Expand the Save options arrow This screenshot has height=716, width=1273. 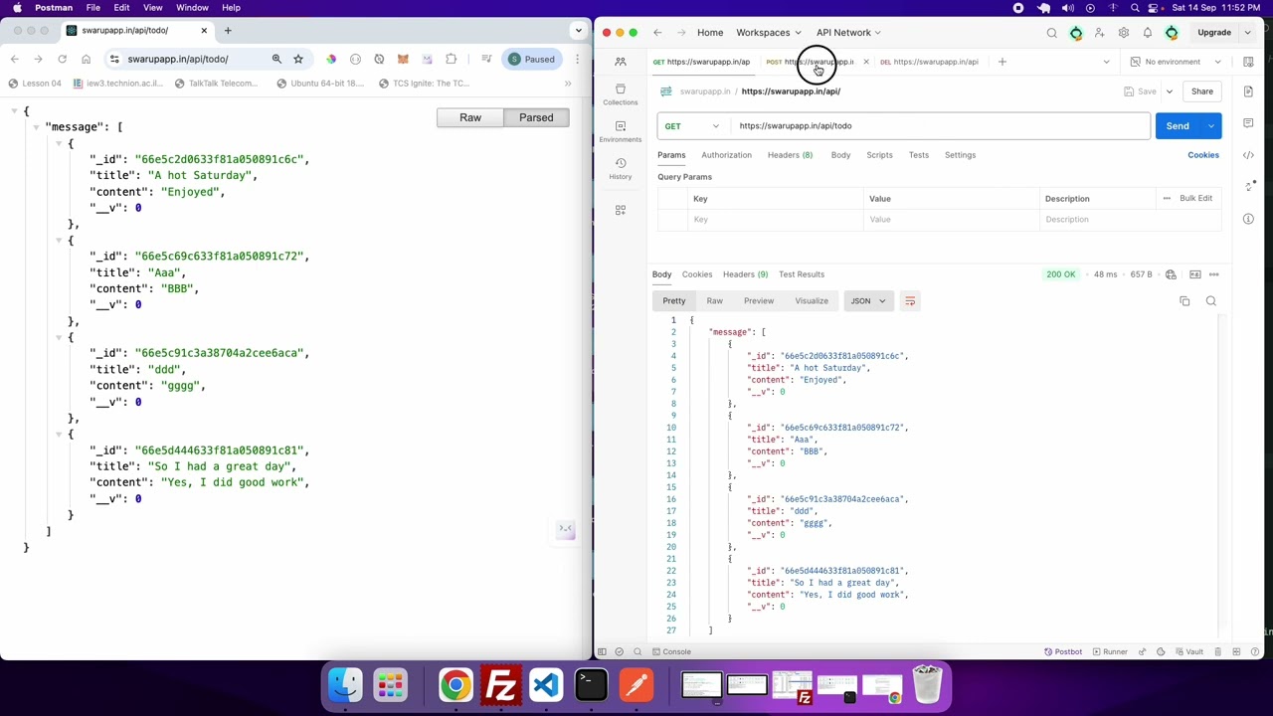coord(1169,91)
